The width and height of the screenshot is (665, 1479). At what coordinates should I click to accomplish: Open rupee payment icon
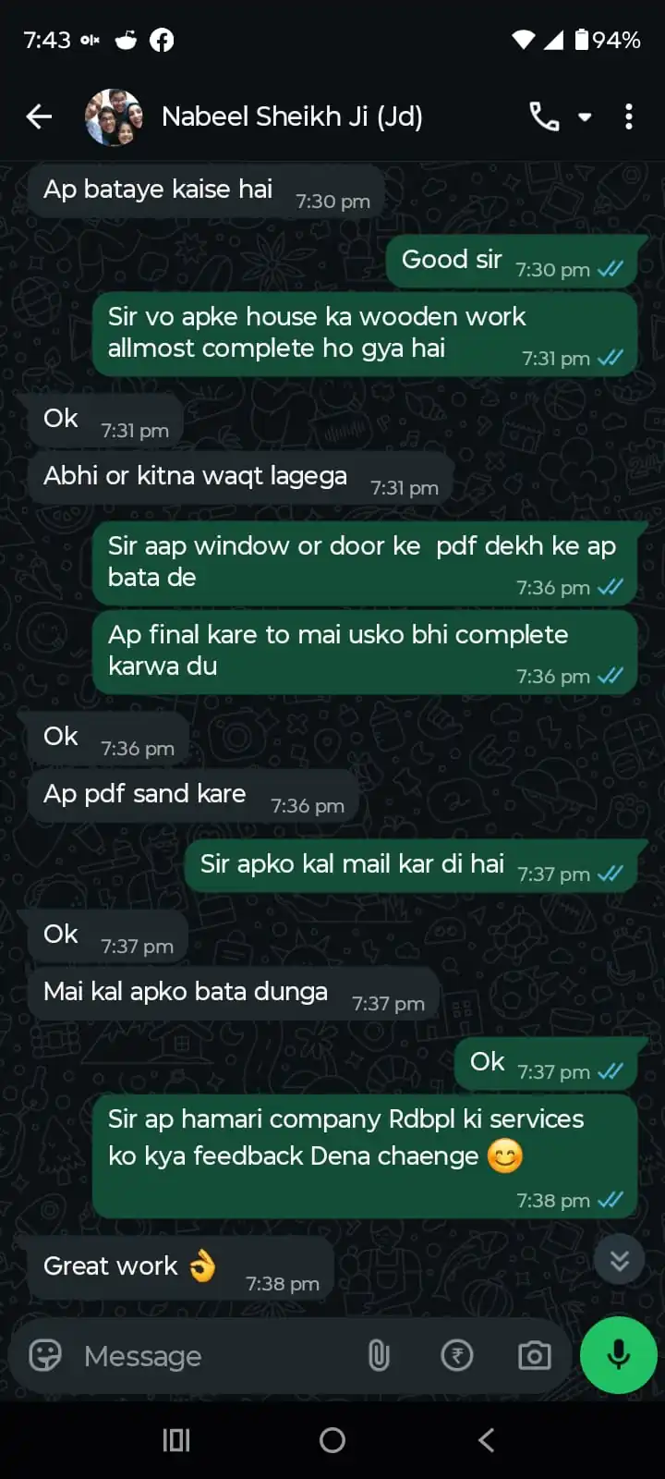click(457, 1355)
